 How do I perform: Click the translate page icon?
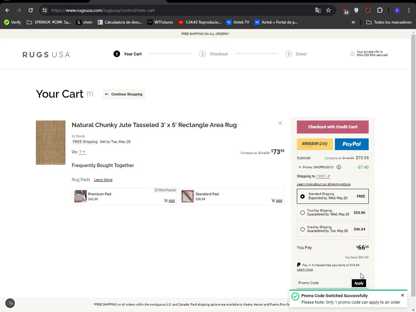318,10
